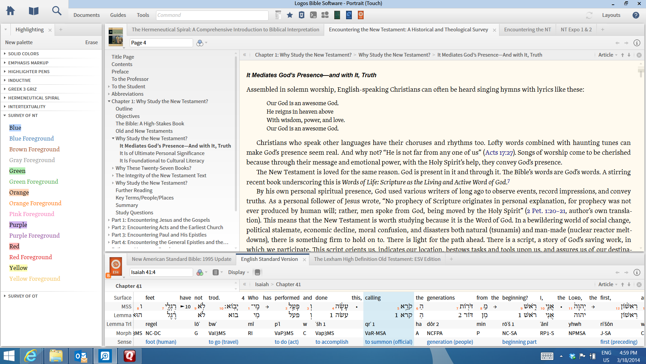
Task: Click the book cover thumbnail of upper panel
Action: [116, 37]
